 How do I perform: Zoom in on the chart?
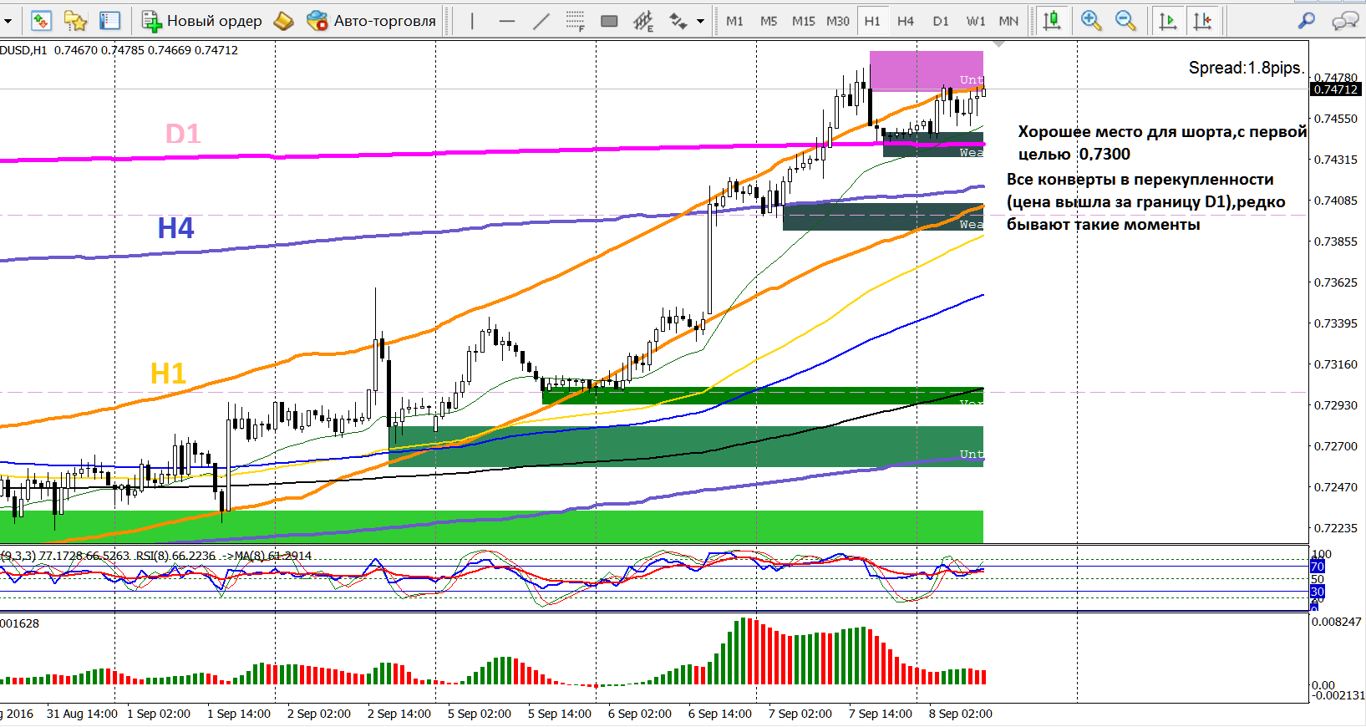[x=1090, y=21]
